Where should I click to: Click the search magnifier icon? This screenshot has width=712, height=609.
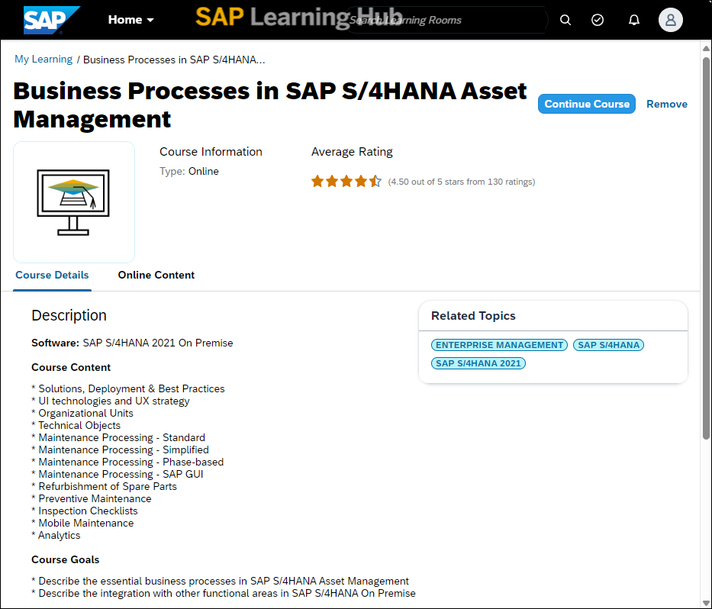coord(565,20)
